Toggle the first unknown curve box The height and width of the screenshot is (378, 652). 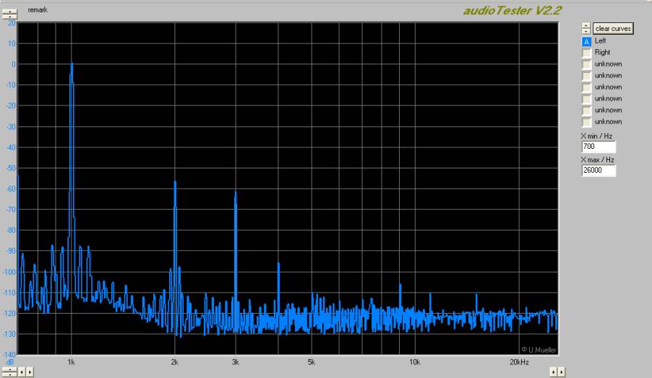[586, 64]
